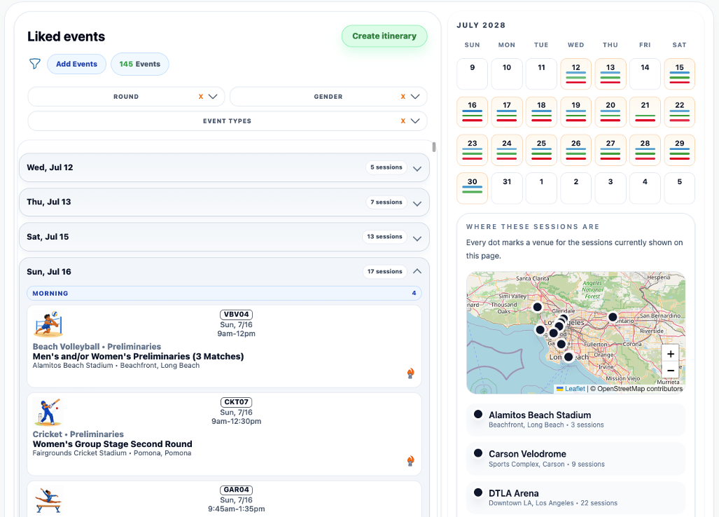Select July 9 on the calendar
The width and height of the screenshot is (719, 517).
pyautogui.click(x=473, y=74)
